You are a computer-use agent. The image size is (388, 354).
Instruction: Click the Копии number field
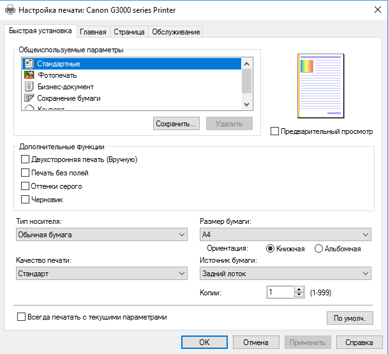[280, 292]
